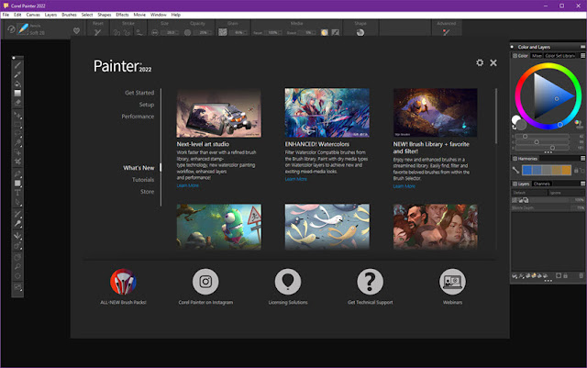Switch to the Channels tab

(x=541, y=184)
